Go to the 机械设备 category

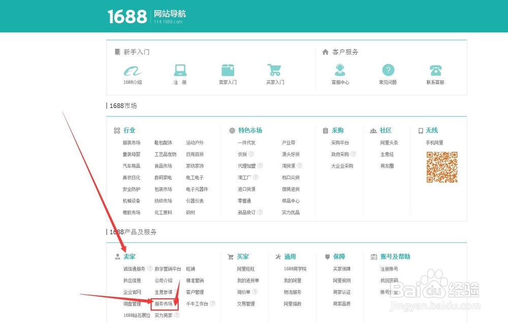[x=132, y=201]
